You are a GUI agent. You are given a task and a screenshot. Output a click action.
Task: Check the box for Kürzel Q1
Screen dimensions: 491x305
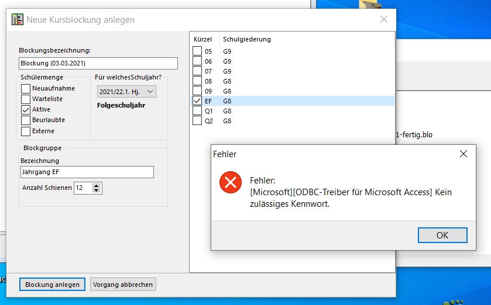pos(197,110)
